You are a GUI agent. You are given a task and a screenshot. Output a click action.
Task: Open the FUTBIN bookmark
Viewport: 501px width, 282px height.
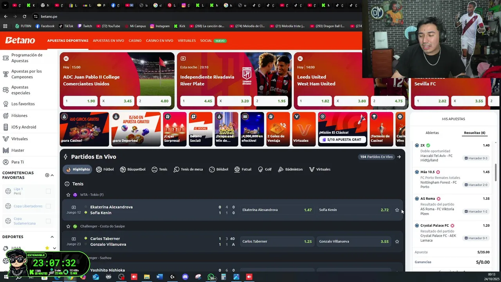pyautogui.click(x=23, y=26)
